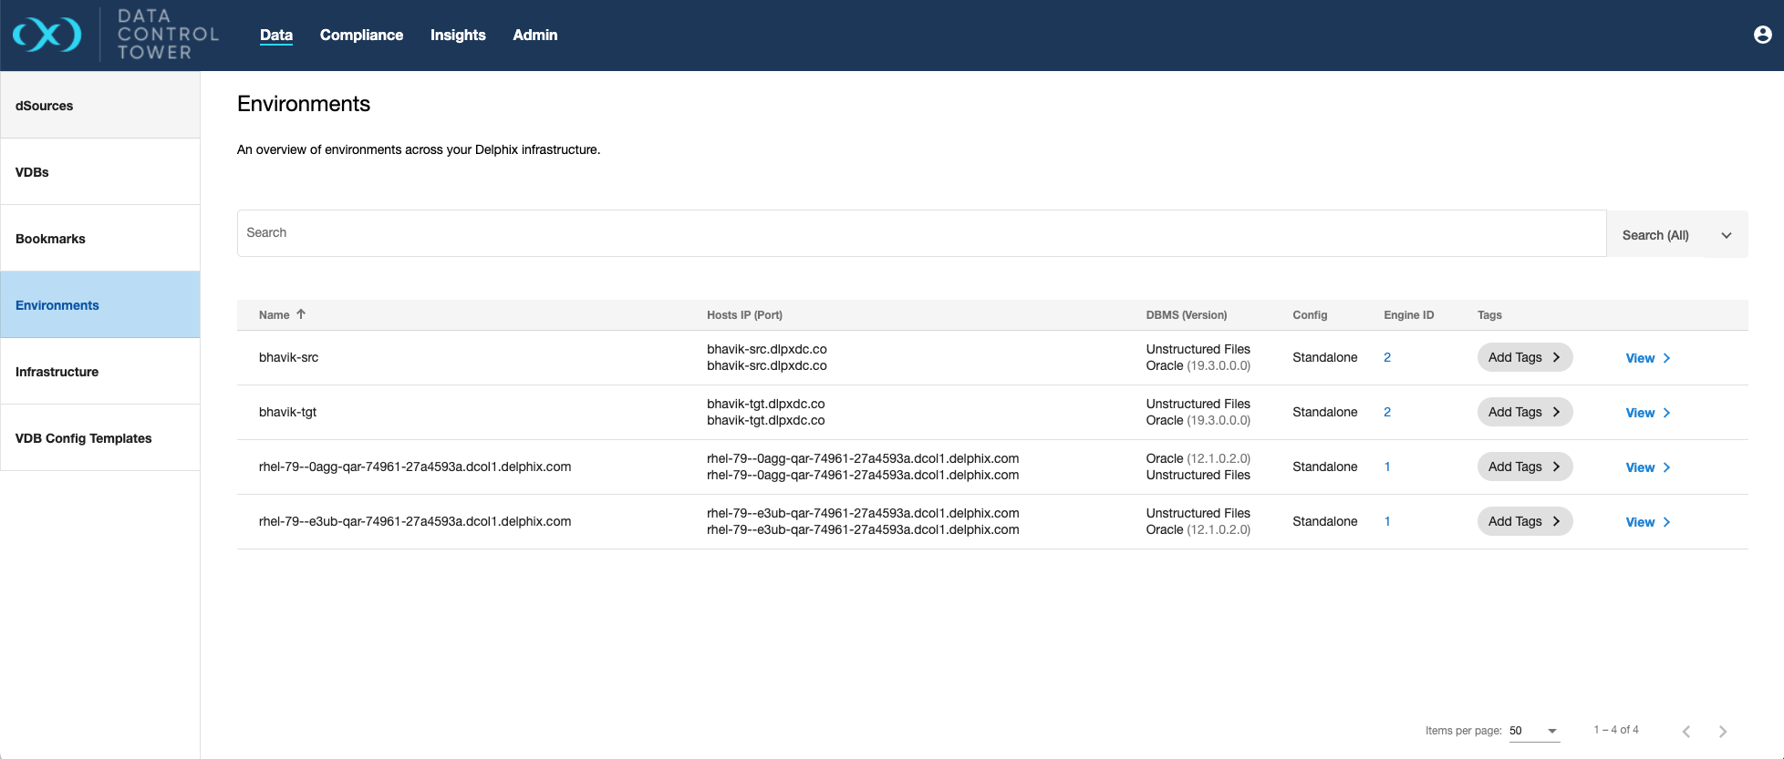This screenshot has height=759, width=1784.
Task: Click Add Tags arrow for bhavik-tgt
Action: pyautogui.click(x=1556, y=412)
